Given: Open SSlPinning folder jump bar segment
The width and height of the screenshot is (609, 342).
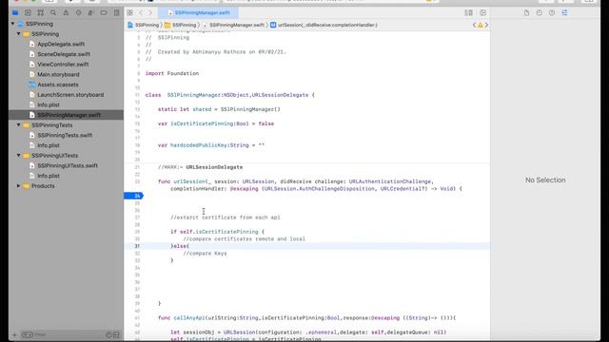Looking at the screenshot, I should [x=181, y=25].
